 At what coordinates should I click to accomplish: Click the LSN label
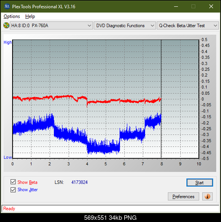[x=59, y=182]
